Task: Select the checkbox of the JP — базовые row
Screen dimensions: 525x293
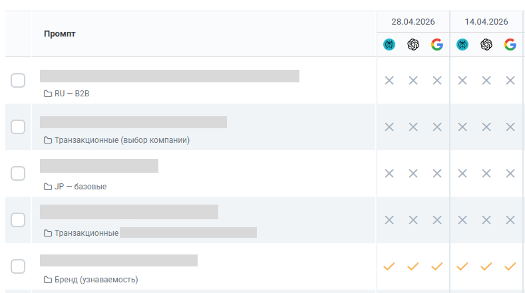Action: click(x=18, y=173)
